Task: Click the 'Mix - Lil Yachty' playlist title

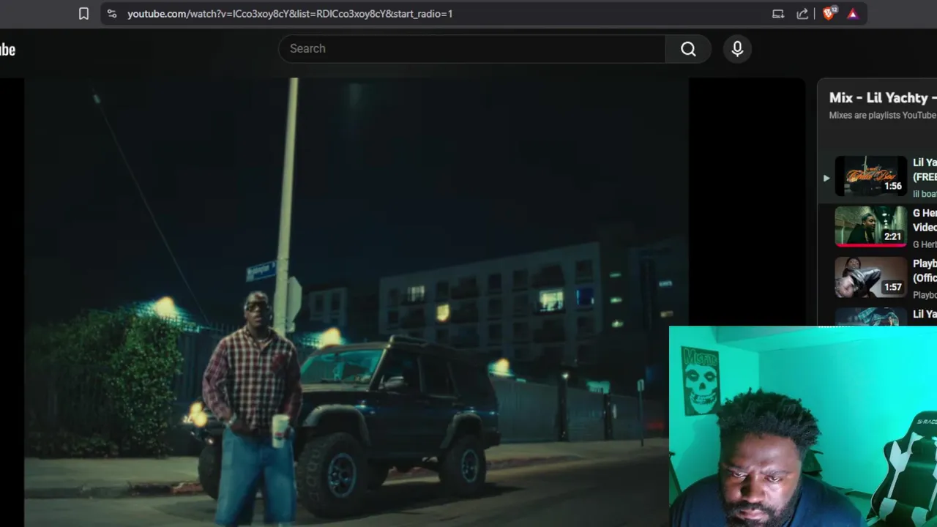Action: tap(883, 97)
